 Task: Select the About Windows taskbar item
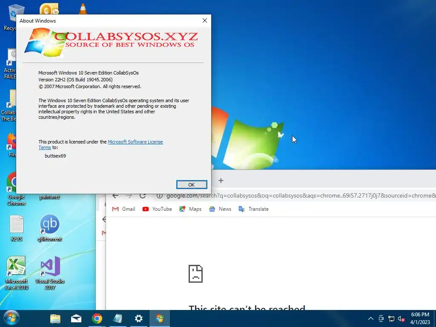(160, 318)
